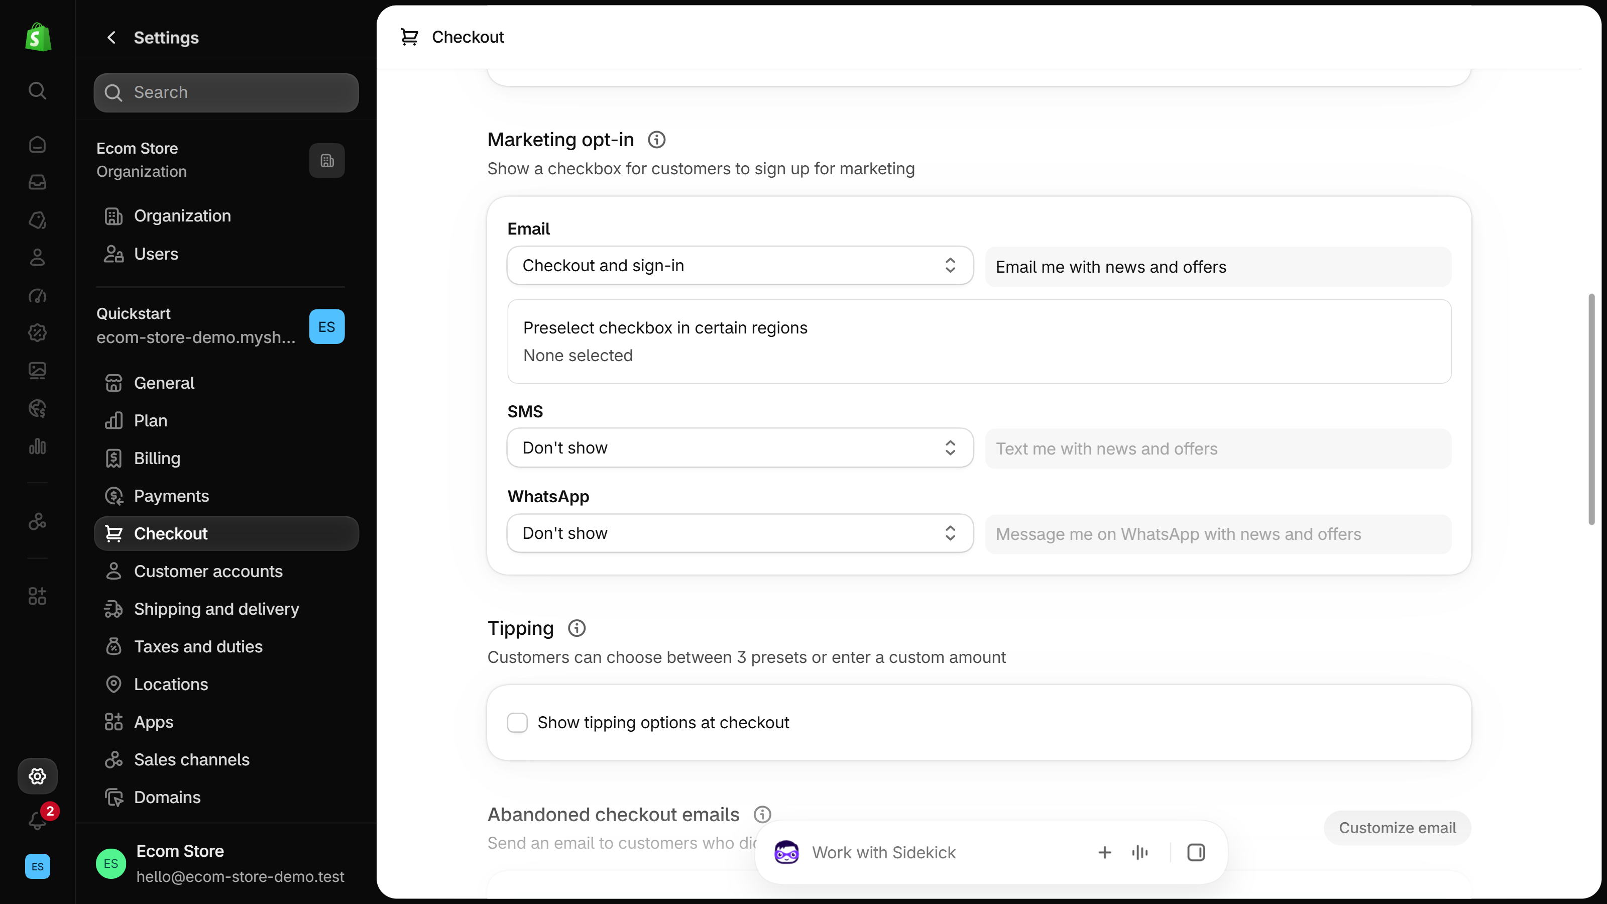This screenshot has width=1607, height=904.
Task: Click the Abandoned checkout emails info icon
Action: point(762,815)
